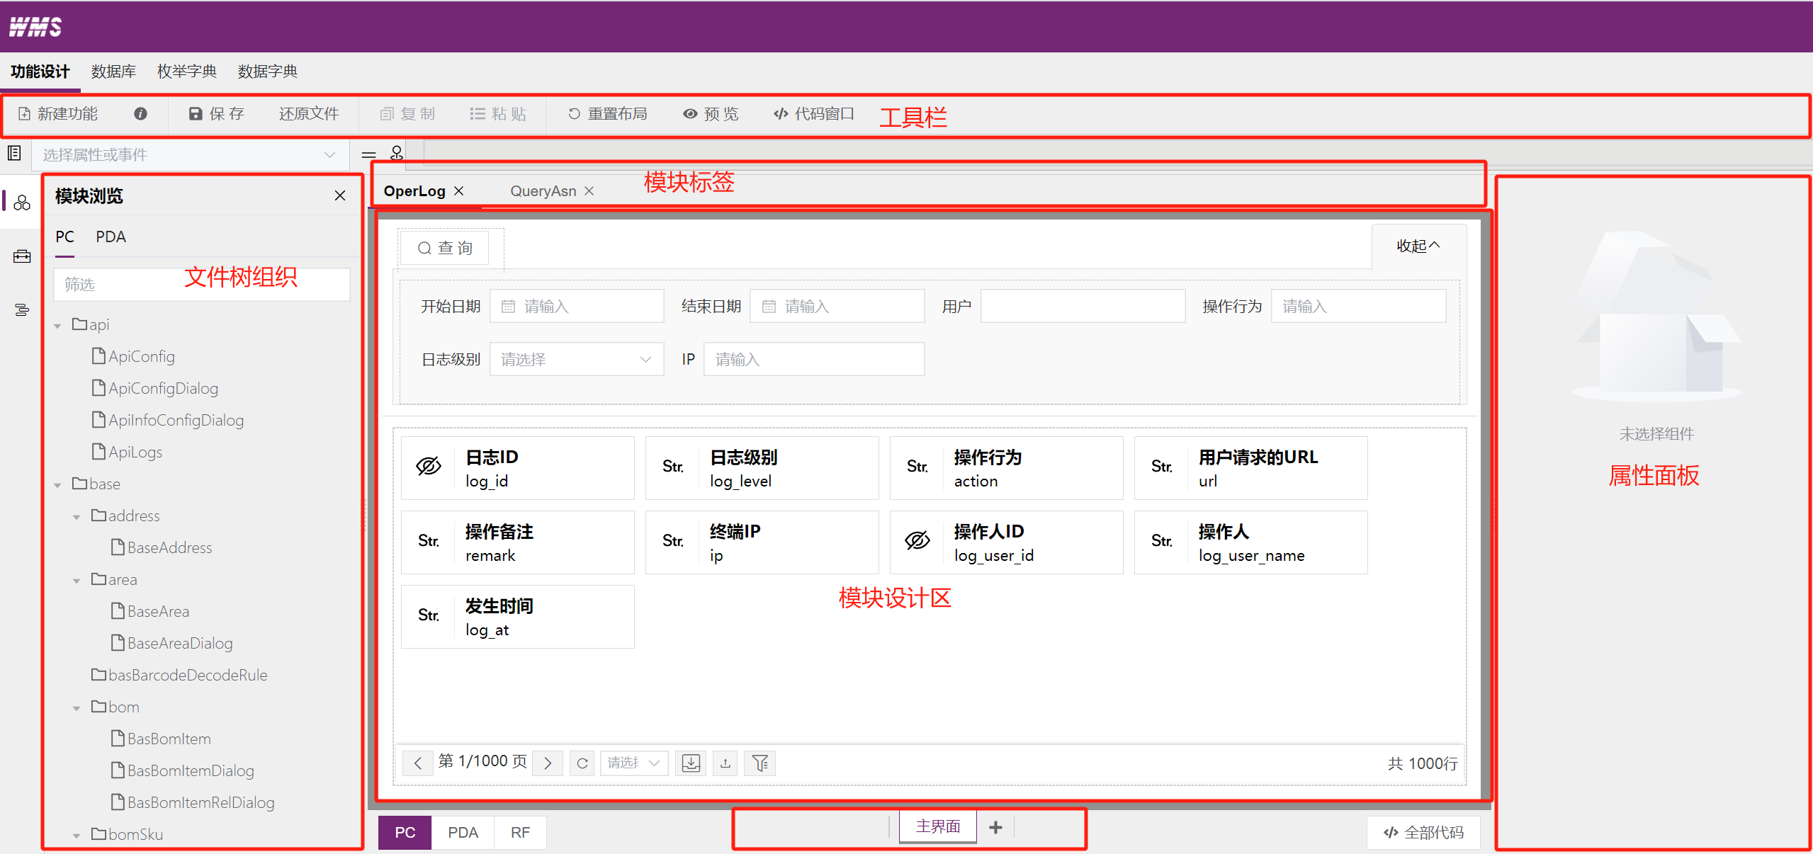The image size is (1813, 854).
Task: Switch to the QueryAsn module tab
Action: tap(543, 191)
